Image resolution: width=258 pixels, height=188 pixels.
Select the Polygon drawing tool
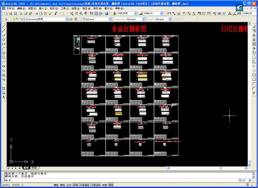coord(3,39)
